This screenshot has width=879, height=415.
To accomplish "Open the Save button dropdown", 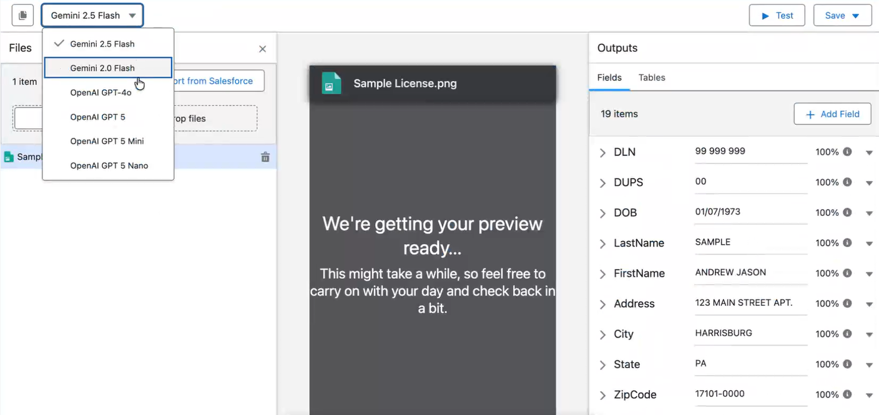I will click(x=855, y=16).
